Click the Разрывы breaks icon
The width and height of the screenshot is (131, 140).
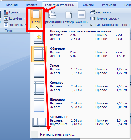point(92,12)
